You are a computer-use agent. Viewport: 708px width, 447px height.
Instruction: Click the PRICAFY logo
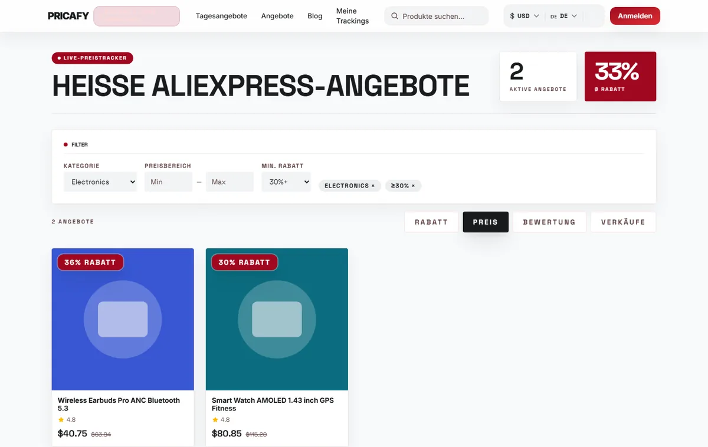pos(68,16)
